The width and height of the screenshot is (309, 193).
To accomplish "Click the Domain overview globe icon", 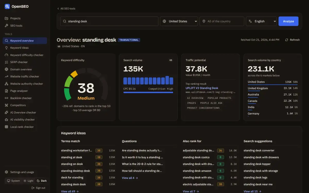I will [x=6, y=69].
